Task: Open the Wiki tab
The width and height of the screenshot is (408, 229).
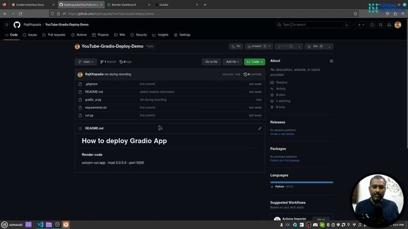Action: tap(120, 35)
